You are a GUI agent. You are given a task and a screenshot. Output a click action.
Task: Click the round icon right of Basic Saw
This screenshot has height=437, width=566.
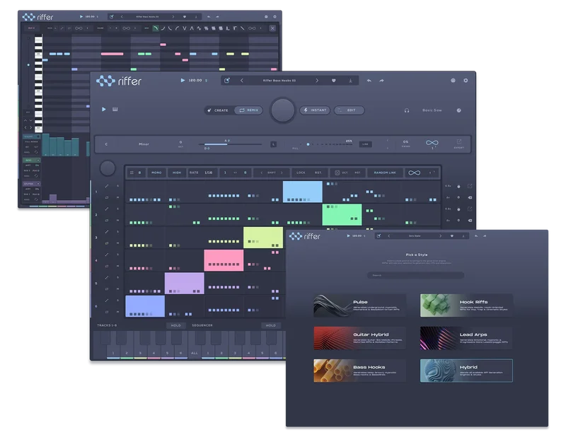tap(458, 110)
